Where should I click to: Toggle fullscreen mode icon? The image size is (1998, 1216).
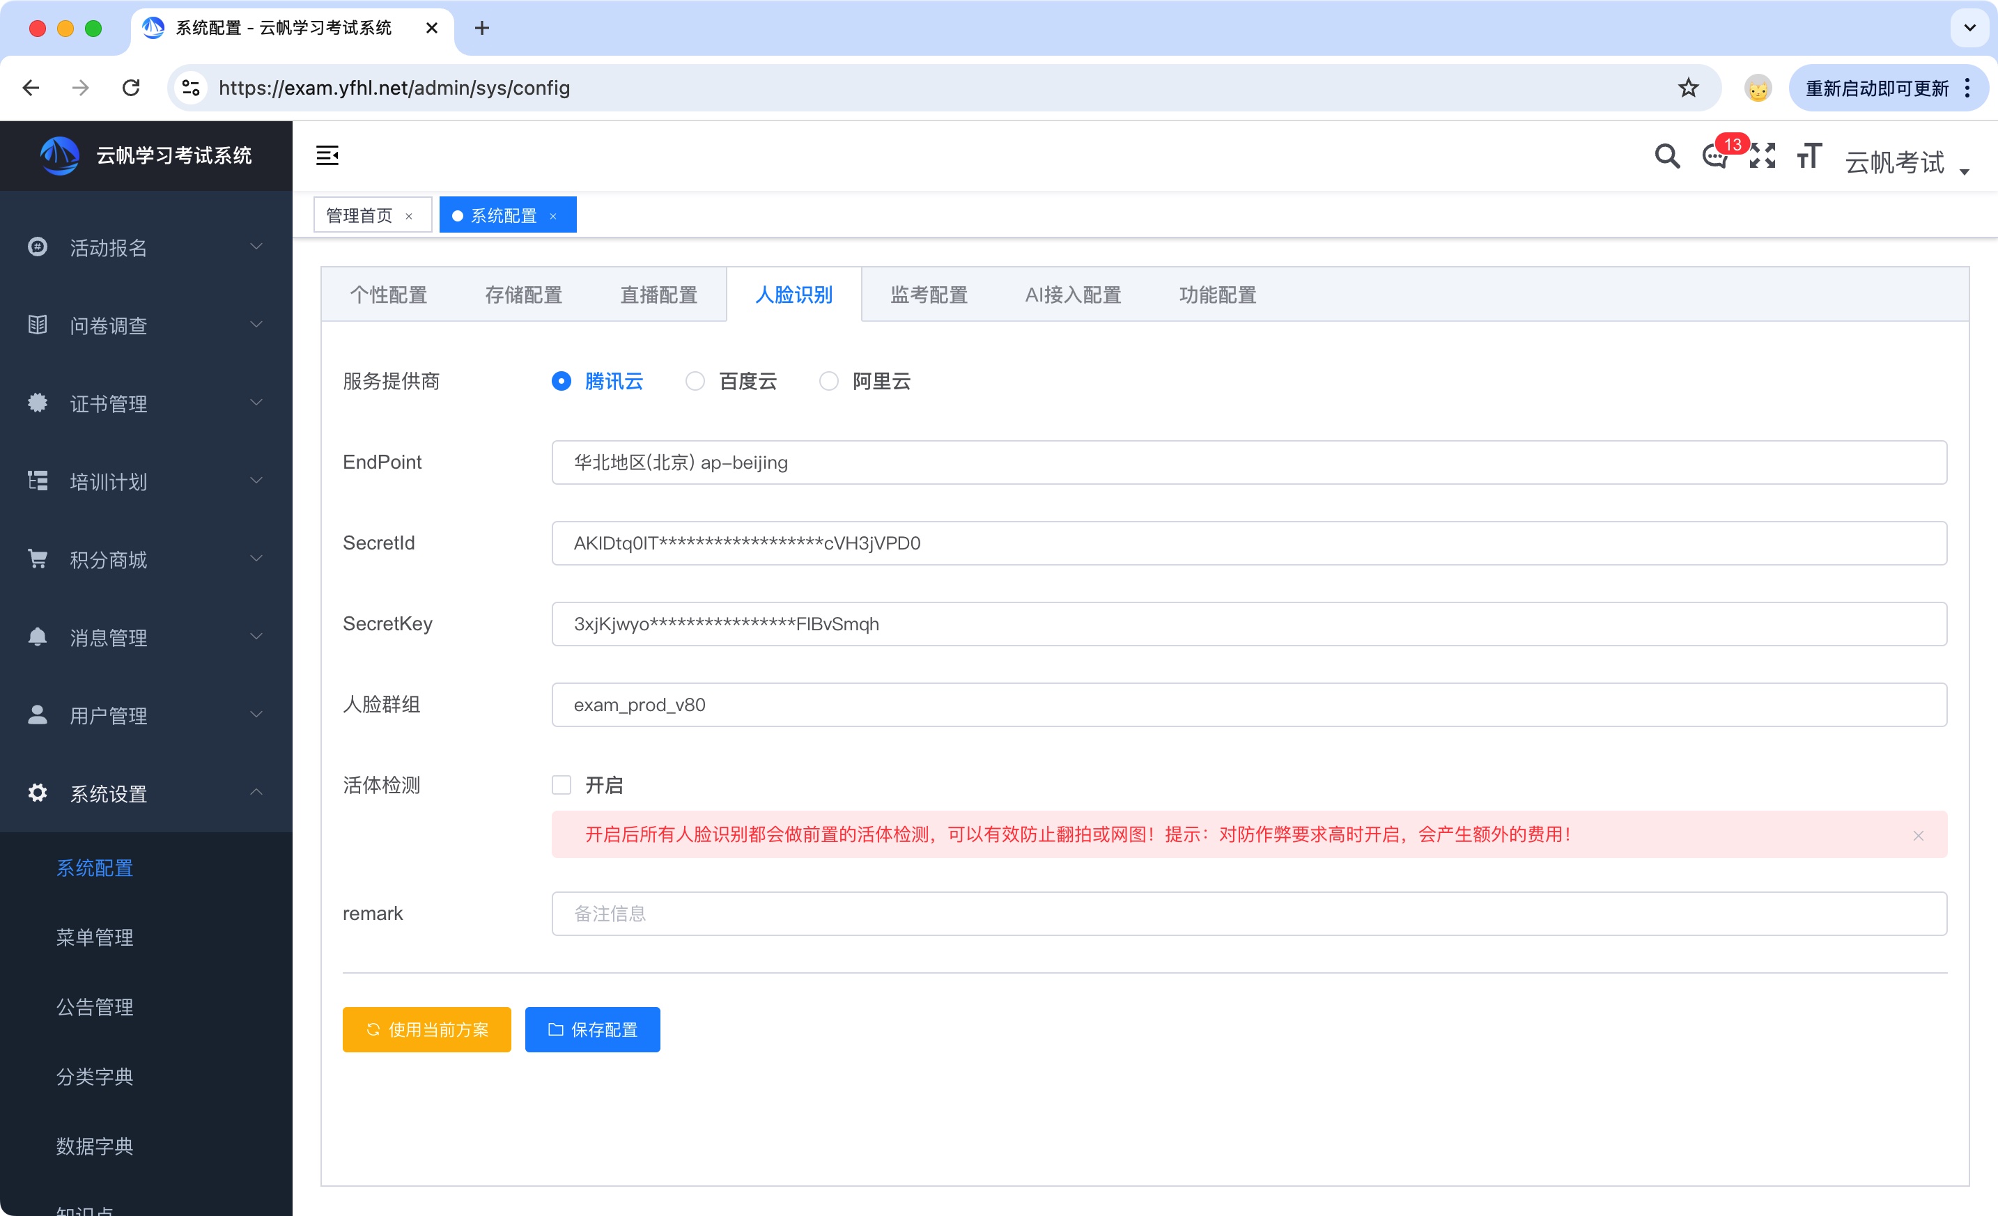click(1761, 157)
